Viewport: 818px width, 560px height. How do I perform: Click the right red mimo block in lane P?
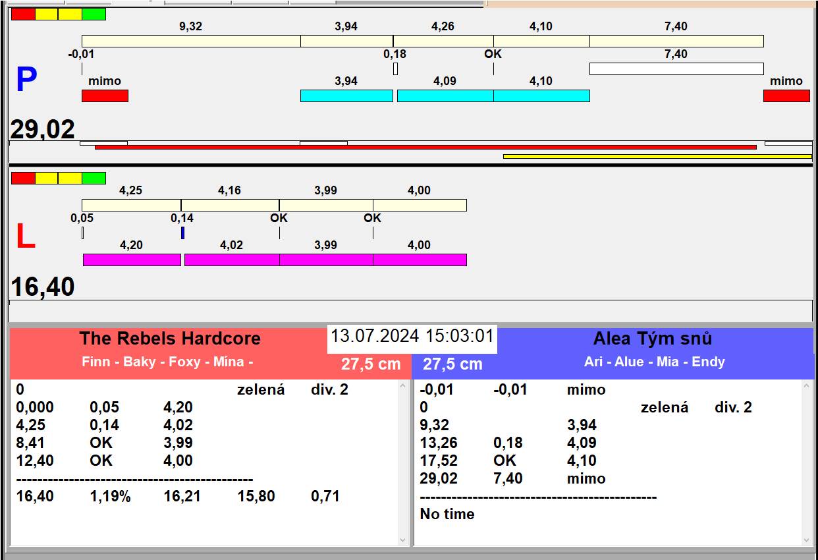(786, 96)
